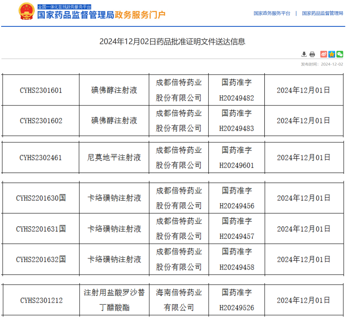Click 成都倍特药业股份有限公司 in CYHS2302461 row
Viewport: 346px width, 317px height.
(179, 158)
